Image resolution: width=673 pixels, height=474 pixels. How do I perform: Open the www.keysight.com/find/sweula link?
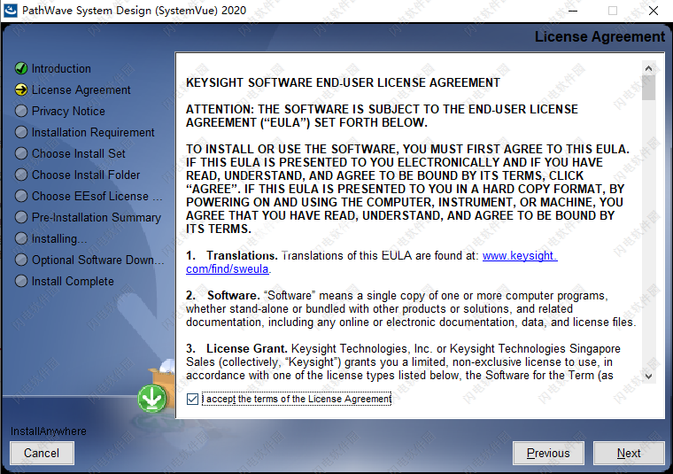click(x=520, y=256)
